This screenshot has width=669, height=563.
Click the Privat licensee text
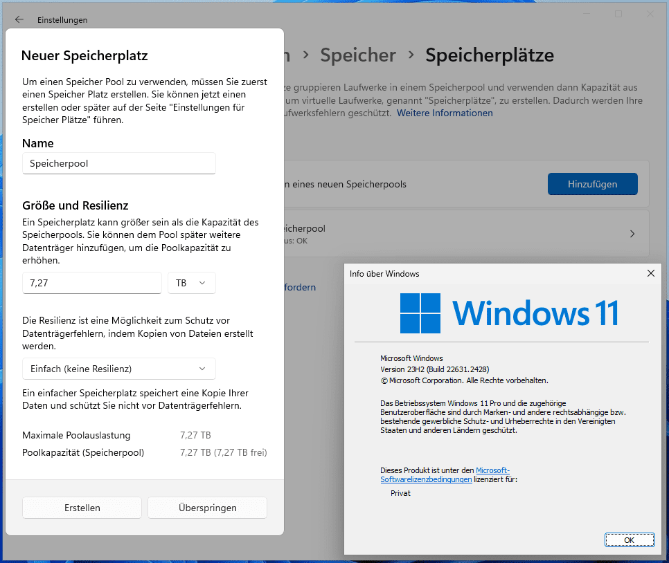click(x=400, y=493)
